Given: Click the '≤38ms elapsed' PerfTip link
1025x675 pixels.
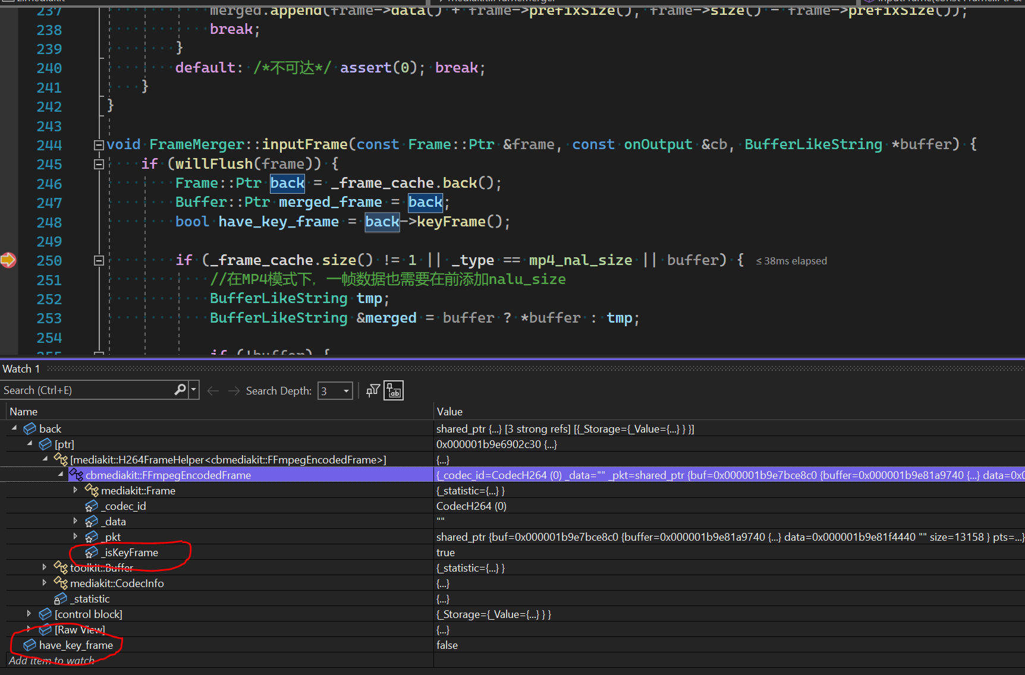Looking at the screenshot, I should [791, 260].
